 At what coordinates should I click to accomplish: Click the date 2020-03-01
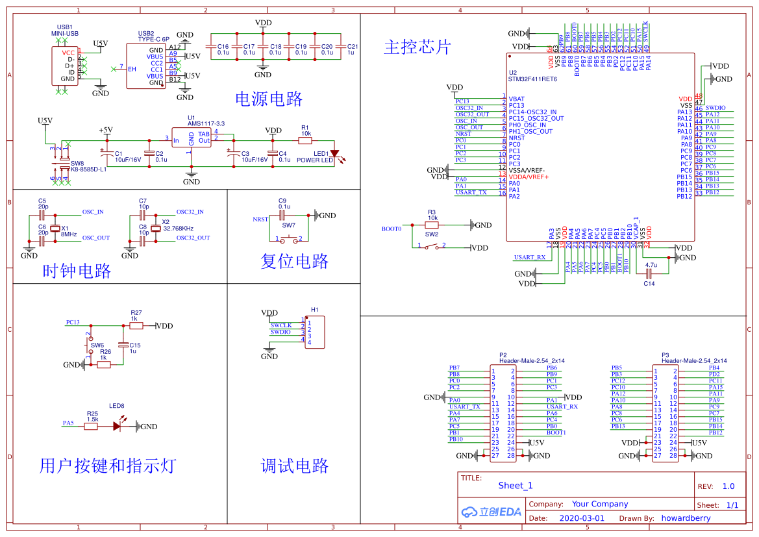click(582, 518)
